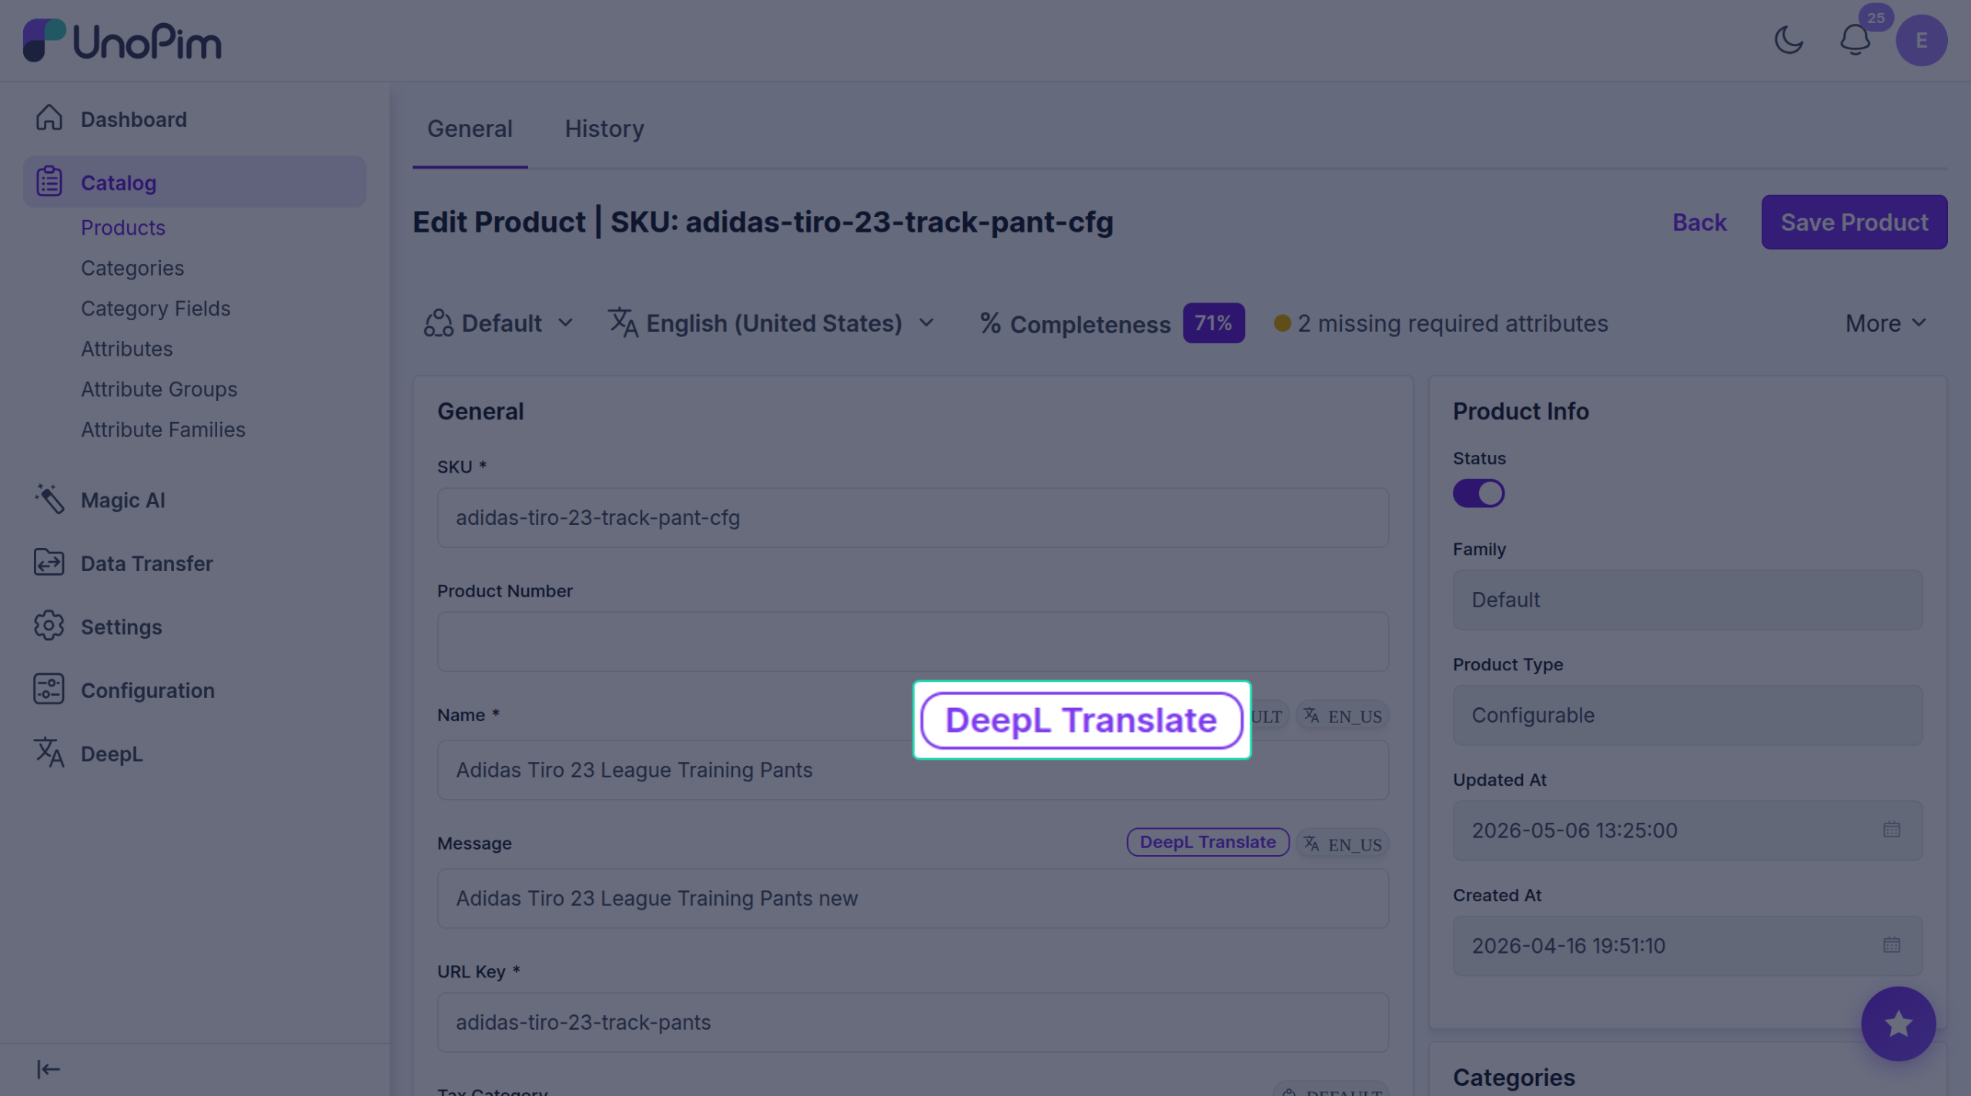Focus the URL Key field

tap(913, 1022)
